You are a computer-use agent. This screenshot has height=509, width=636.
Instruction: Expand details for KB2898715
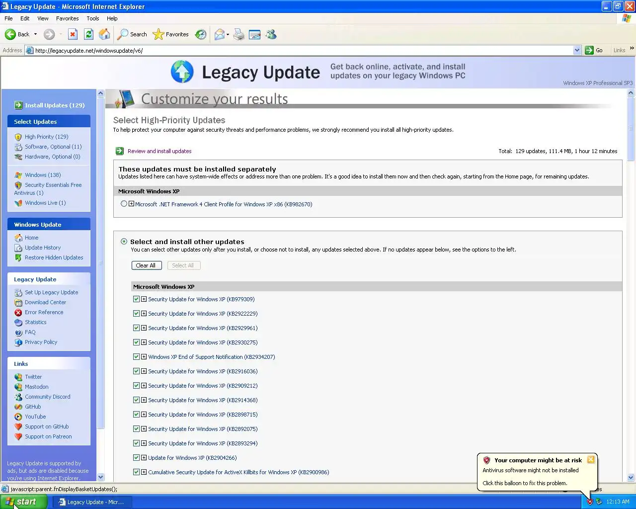click(x=144, y=415)
